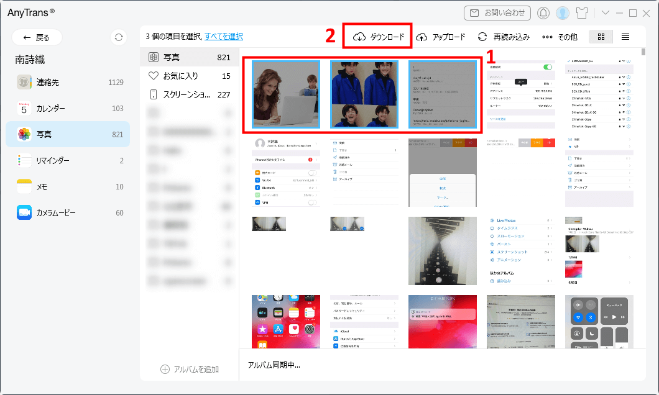The image size is (659, 395).
Task: Select メモ notes in the sidebar
Action: tap(68, 186)
